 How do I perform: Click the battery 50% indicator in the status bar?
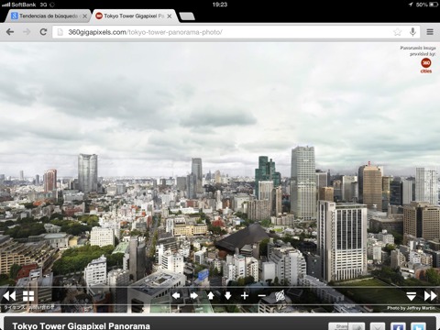coord(427,5)
